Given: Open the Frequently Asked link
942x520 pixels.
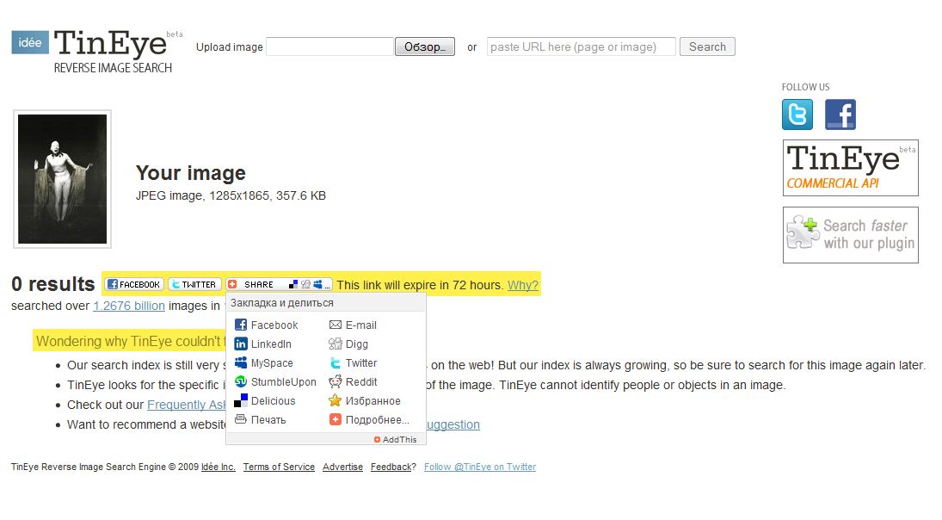Looking at the screenshot, I should pos(186,405).
